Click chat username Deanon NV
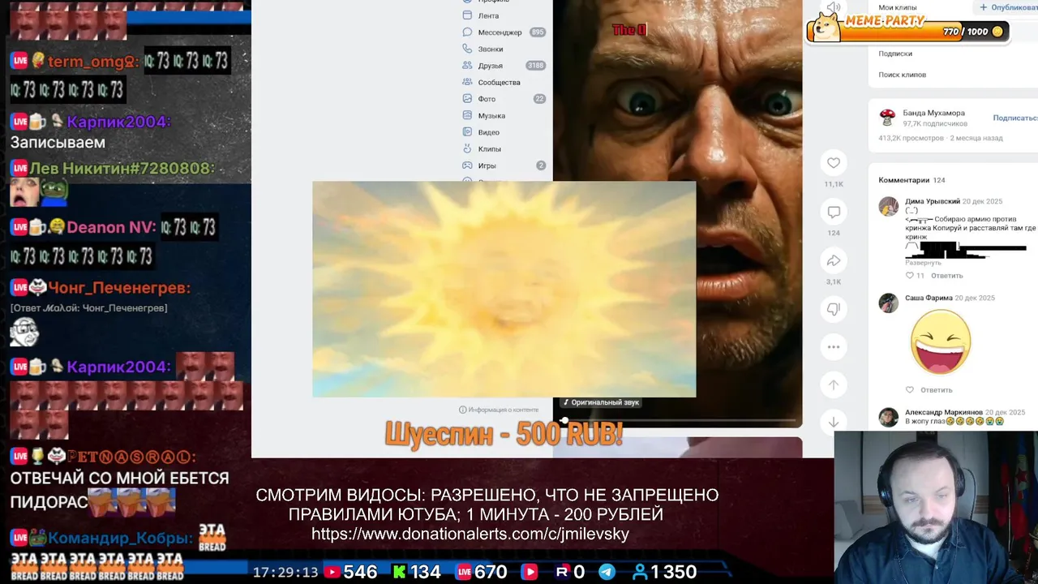 111,227
